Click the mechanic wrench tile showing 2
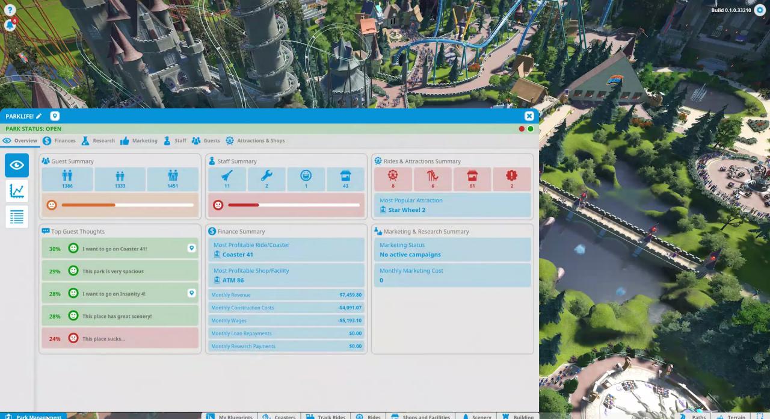This screenshot has height=419, width=770. point(266,179)
